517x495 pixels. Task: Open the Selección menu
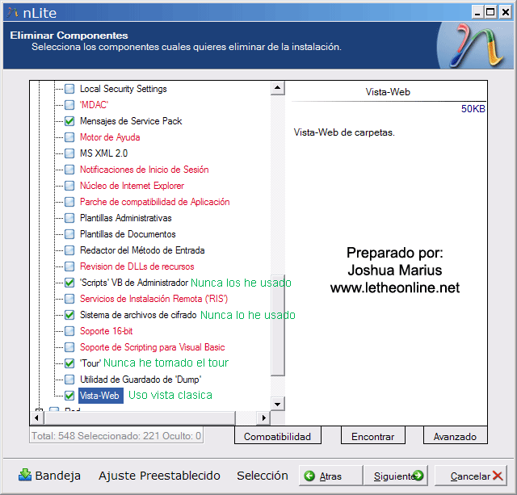point(263,476)
